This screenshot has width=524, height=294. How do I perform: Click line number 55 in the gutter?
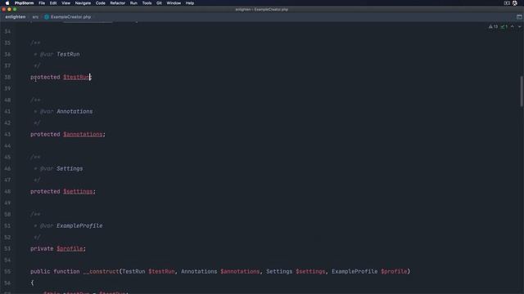pyautogui.click(x=7, y=271)
